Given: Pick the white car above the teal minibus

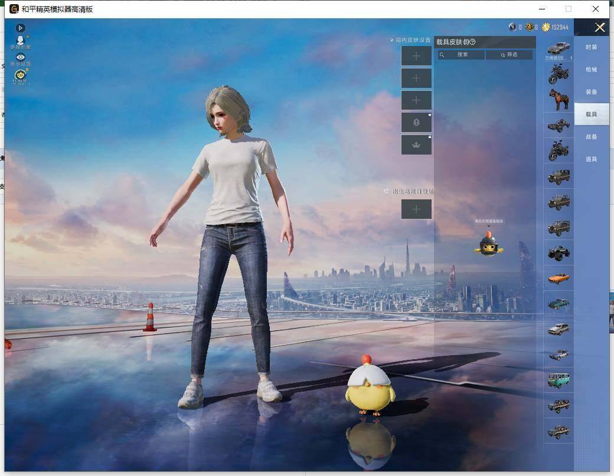Looking at the screenshot, I should coord(559,354).
